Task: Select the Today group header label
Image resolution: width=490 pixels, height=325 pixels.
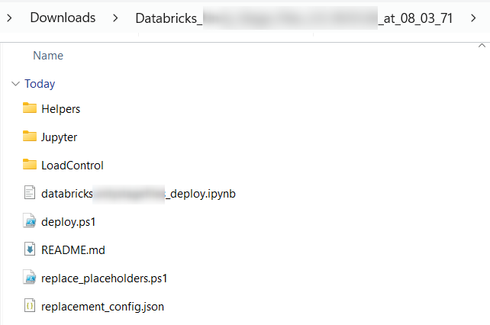Action: point(40,84)
